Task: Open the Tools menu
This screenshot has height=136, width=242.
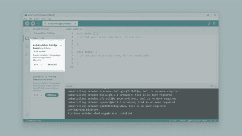Action: tap(43, 19)
